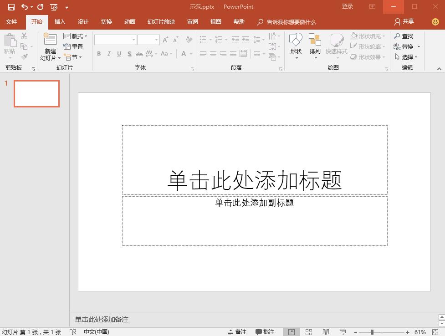445x336 pixels.
Task: Apply center text alignment
Action: 213,54
